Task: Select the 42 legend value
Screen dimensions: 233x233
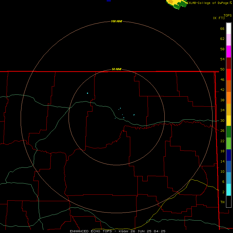Action: click(x=222, y=90)
